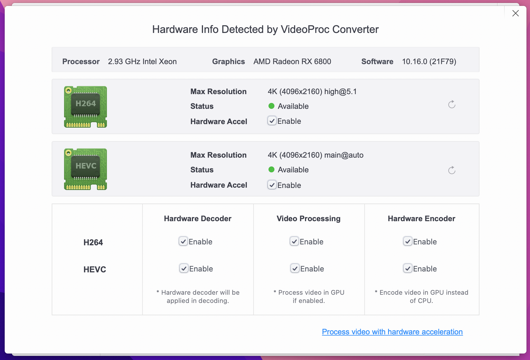The image size is (530, 360).
Task: Click the Process video in GPU note
Action: pos(309,296)
